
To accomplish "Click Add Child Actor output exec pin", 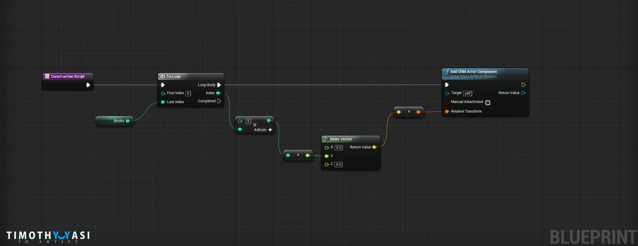I will click(523, 85).
